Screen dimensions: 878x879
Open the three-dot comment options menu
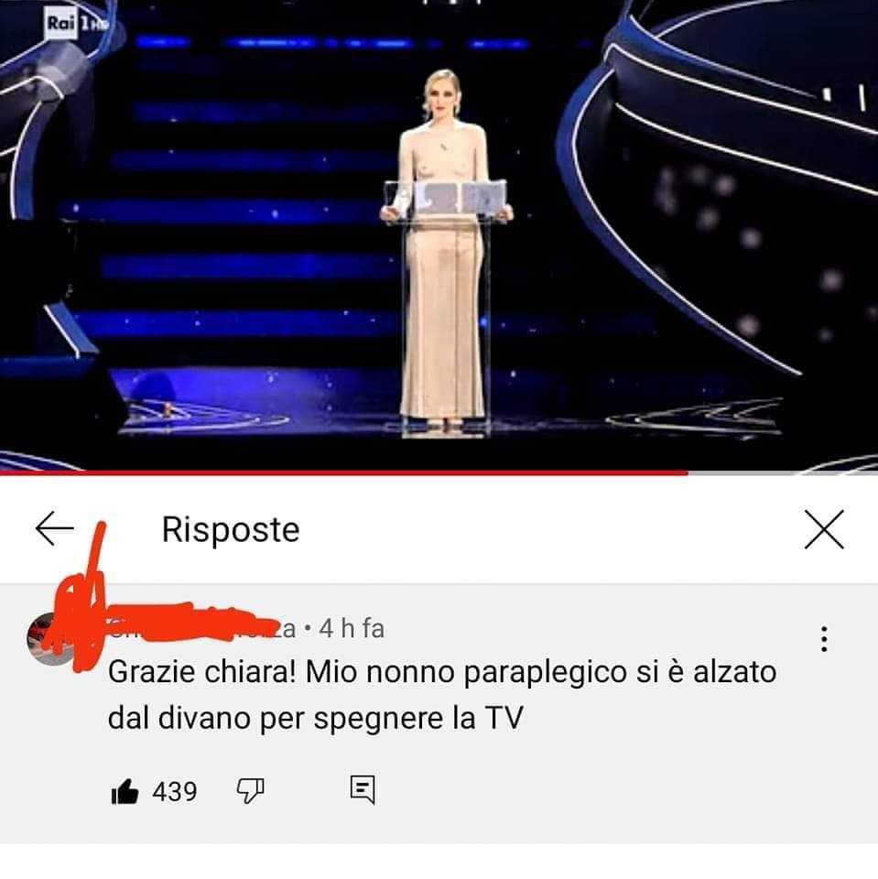pos(824,639)
